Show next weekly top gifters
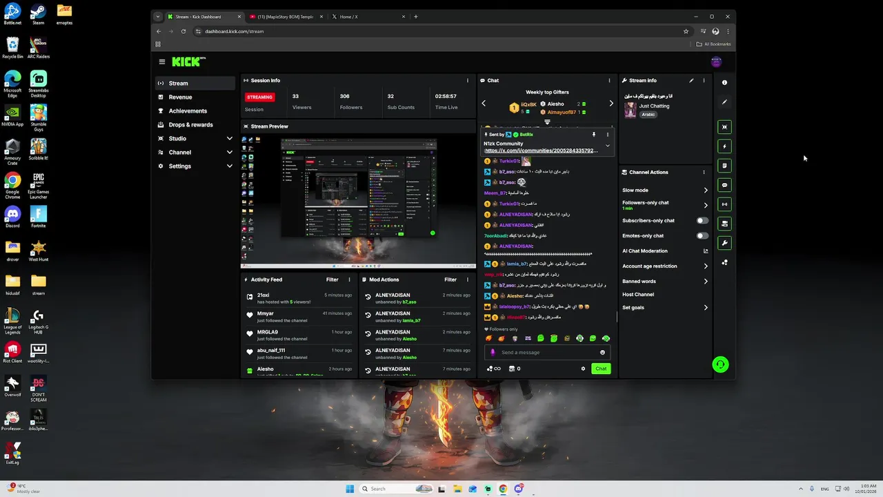The width and height of the screenshot is (883, 497). pos(611,104)
